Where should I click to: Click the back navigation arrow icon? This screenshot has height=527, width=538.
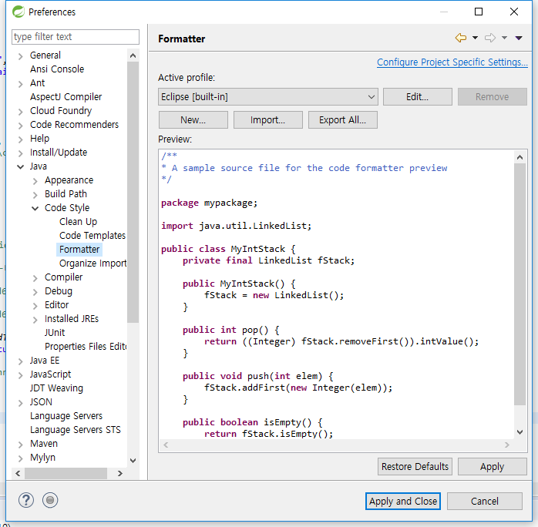pyautogui.click(x=460, y=38)
